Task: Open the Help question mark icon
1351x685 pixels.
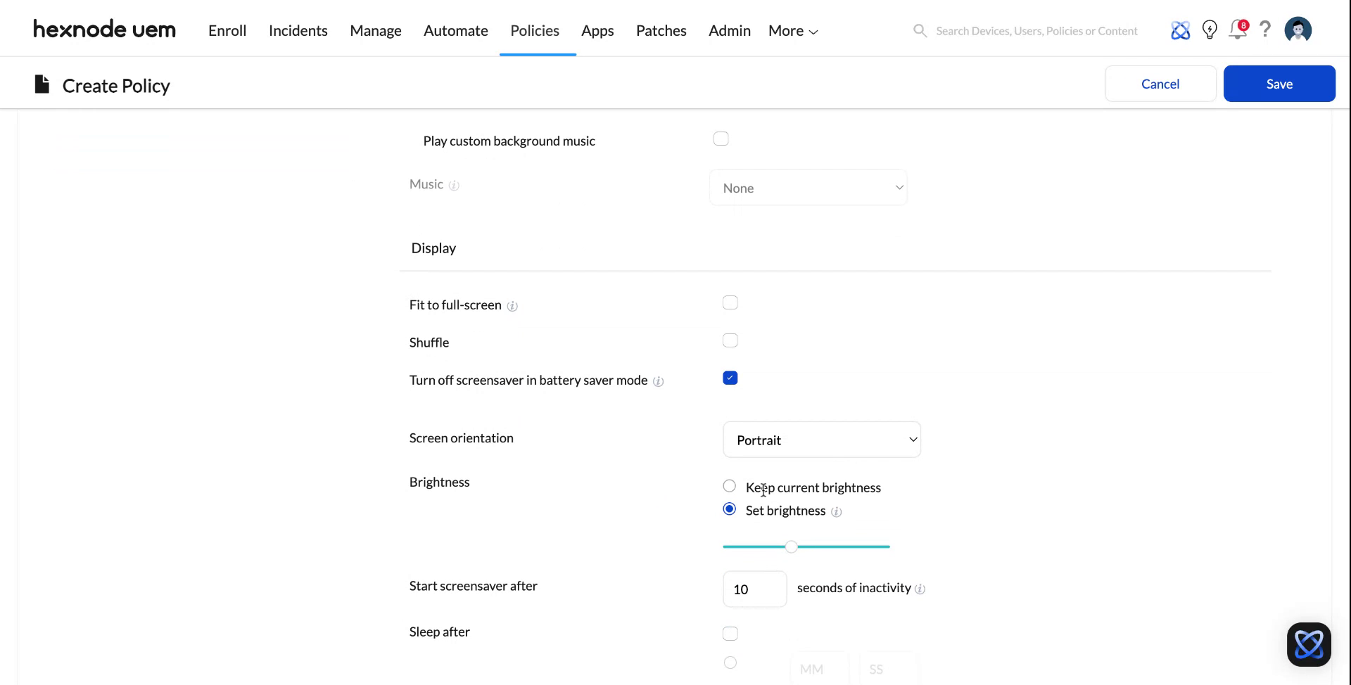Action: (x=1265, y=30)
